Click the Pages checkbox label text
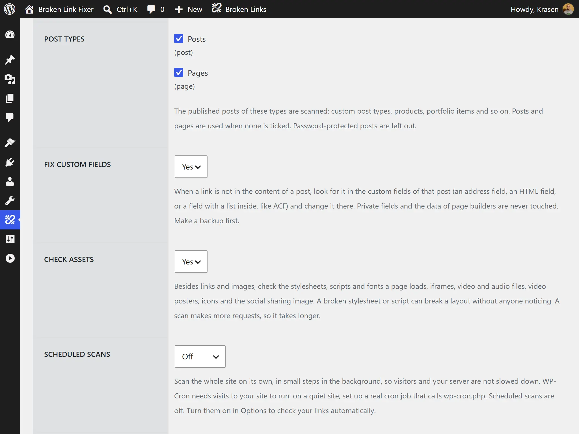The width and height of the screenshot is (579, 434). tap(198, 73)
